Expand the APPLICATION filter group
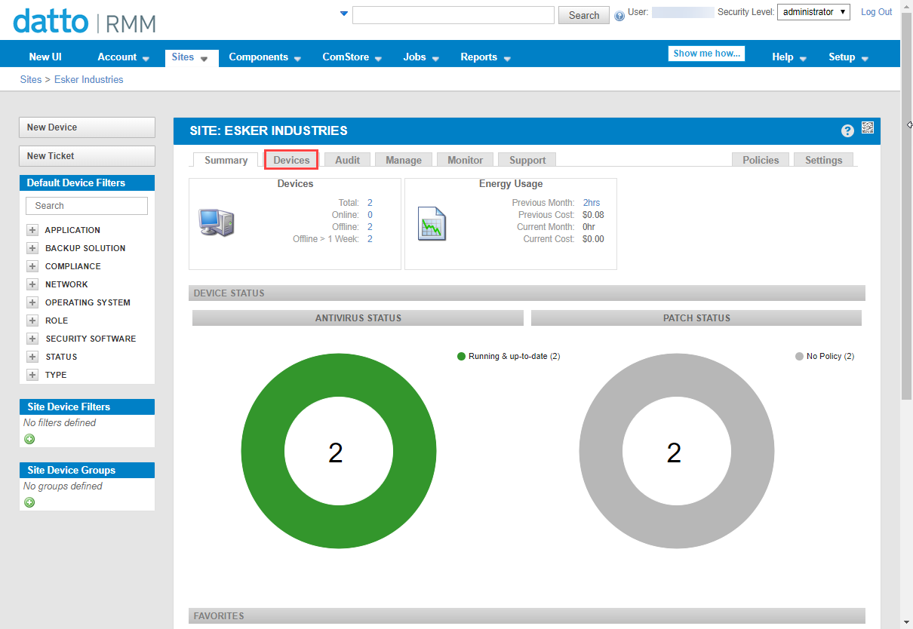 point(32,230)
